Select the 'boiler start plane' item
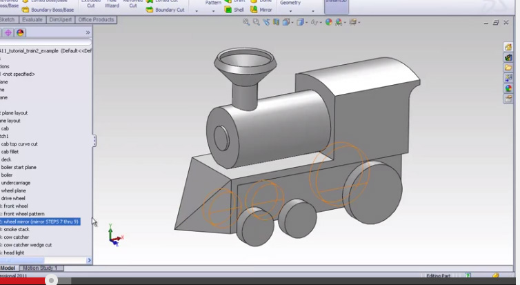520x285 pixels. [x=19, y=167]
